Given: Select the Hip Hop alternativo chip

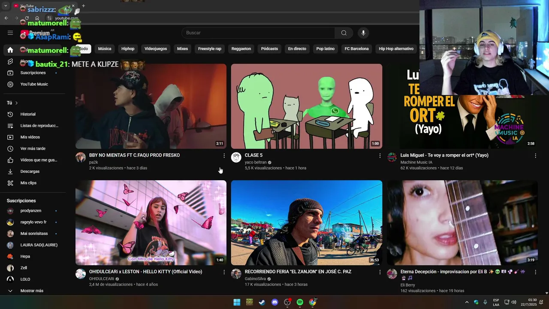Looking at the screenshot, I should coord(396,49).
